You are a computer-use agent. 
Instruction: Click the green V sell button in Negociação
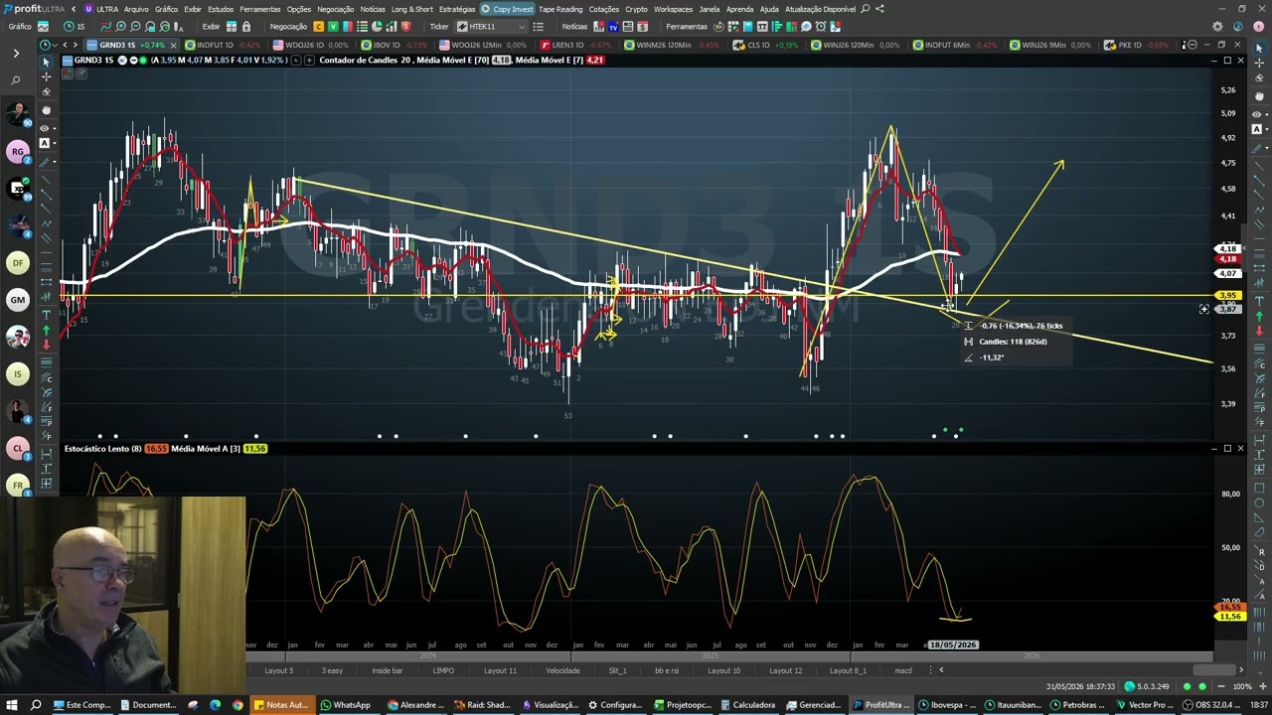point(333,26)
